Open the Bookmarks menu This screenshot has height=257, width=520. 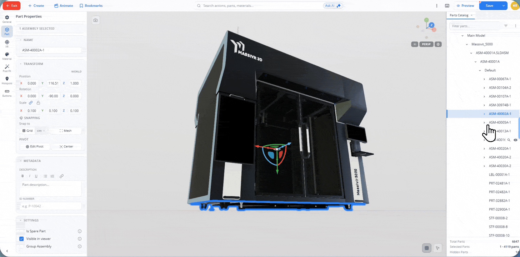pyautogui.click(x=91, y=6)
